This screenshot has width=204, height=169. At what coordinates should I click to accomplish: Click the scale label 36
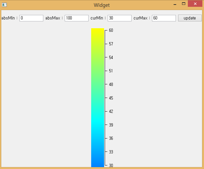point(111,138)
